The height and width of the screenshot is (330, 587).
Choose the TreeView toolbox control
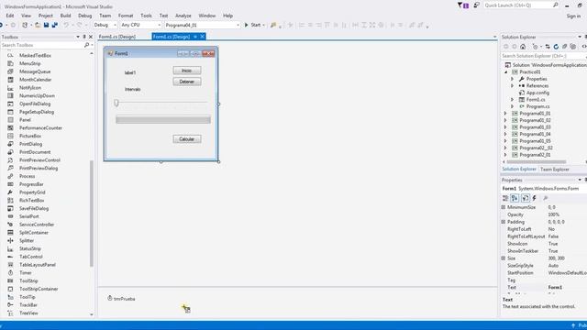click(28, 313)
